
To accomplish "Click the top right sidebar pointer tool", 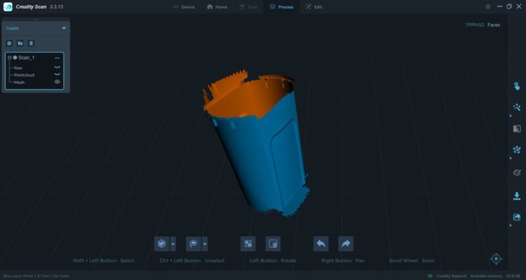I will tap(517, 86).
